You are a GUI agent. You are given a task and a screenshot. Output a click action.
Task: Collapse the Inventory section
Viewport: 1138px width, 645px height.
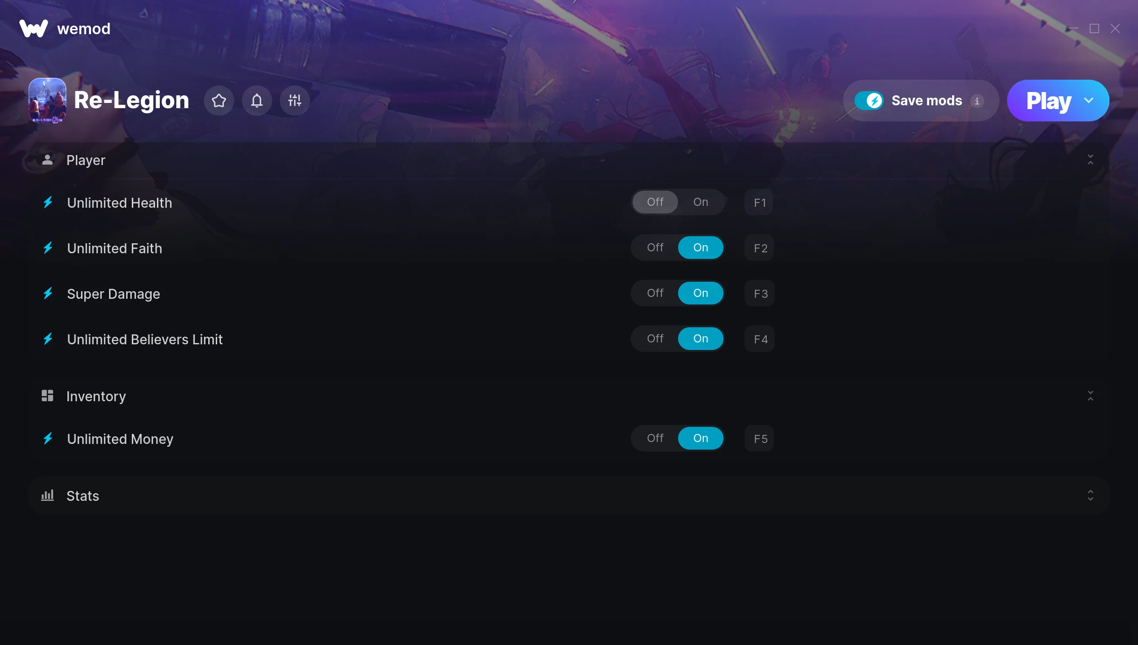coord(1091,396)
